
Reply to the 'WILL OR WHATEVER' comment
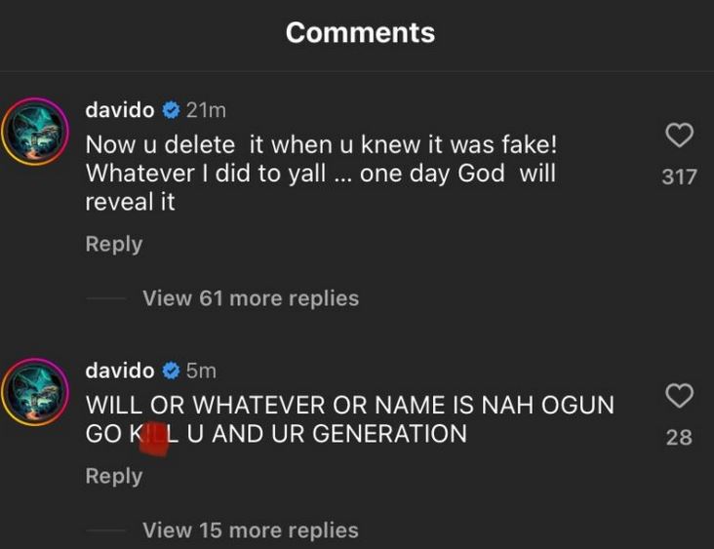tap(114, 476)
